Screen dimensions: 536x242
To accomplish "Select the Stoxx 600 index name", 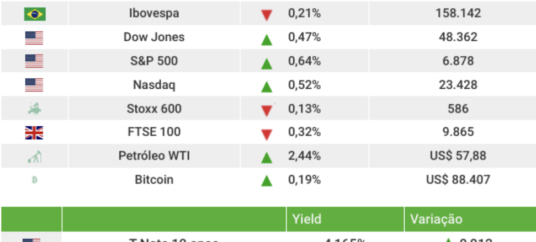I will (154, 109).
